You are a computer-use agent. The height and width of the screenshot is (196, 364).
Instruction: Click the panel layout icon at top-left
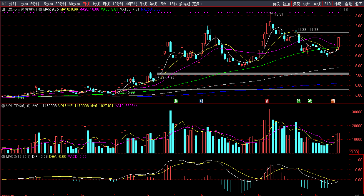pos(4,4)
